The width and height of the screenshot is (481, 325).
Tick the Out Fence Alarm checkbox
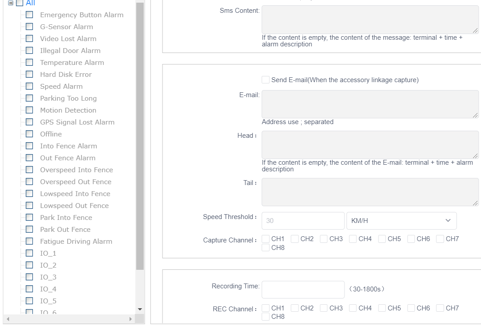(x=30, y=158)
